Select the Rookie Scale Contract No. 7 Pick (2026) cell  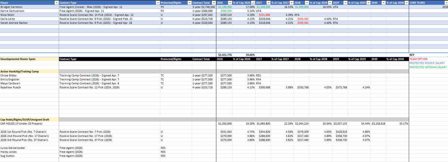109,132
